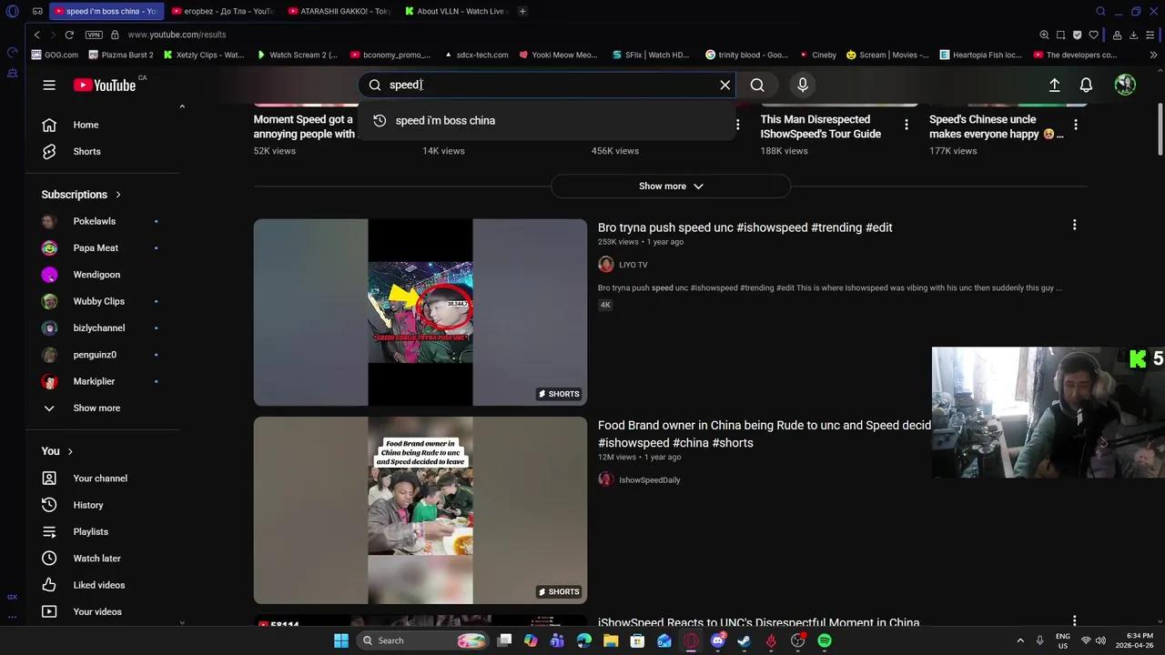The height and width of the screenshot is (655, 1165).
Task: Expand the You section heading
Action: point(57,451)
